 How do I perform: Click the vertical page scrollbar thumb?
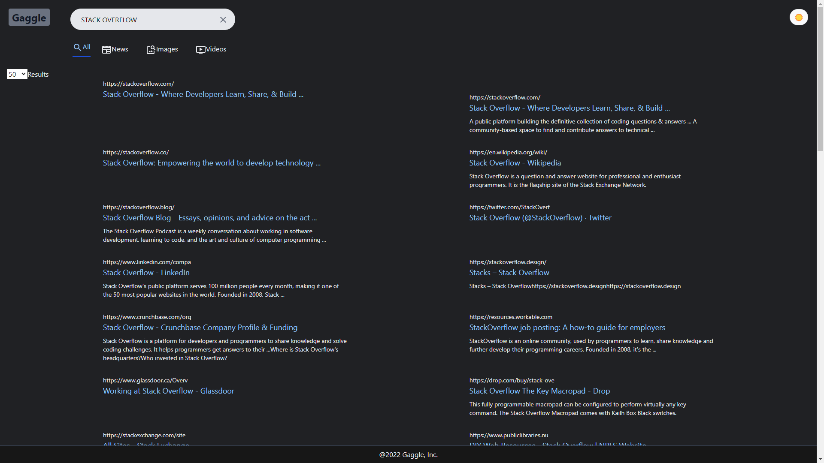click(x=820, y=80)
